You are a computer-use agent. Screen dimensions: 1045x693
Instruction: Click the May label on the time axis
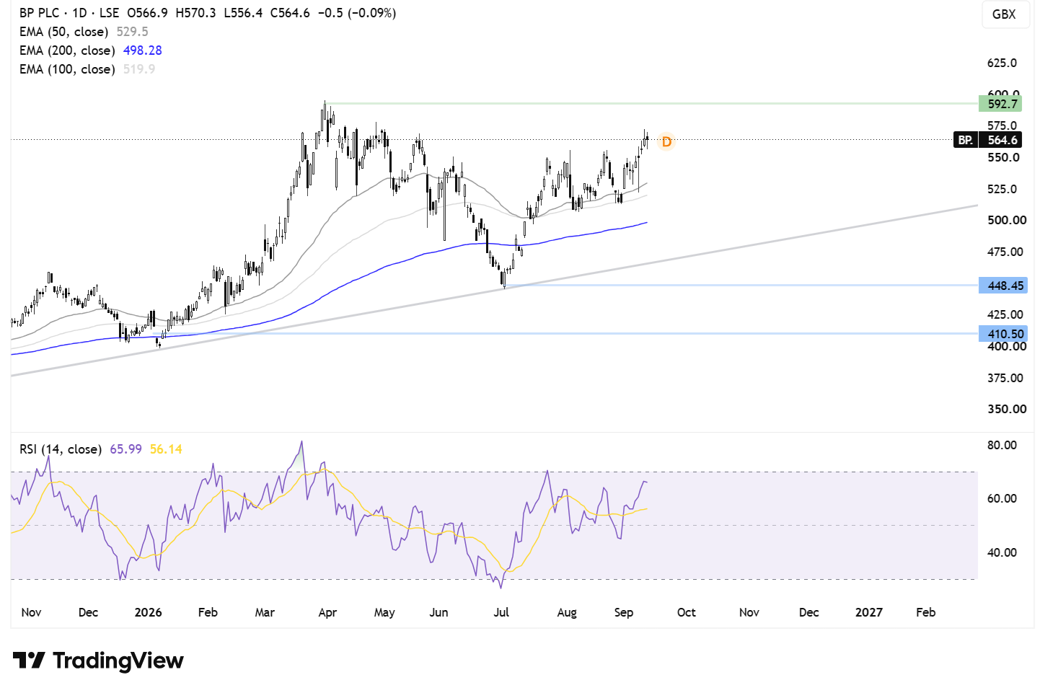tap(384, 612)
